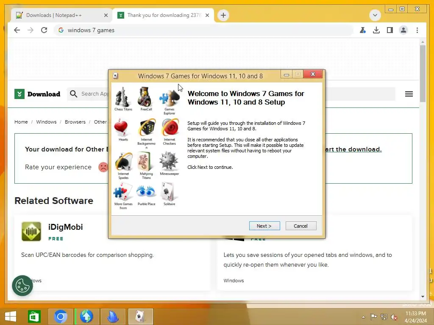Open the globe installer taskbar icon
This screenshot has width=434, height=325.
[x=86, y=317]
